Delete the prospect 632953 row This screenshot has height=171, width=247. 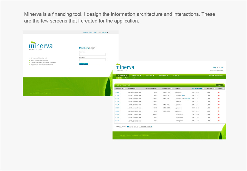(219, 121)
